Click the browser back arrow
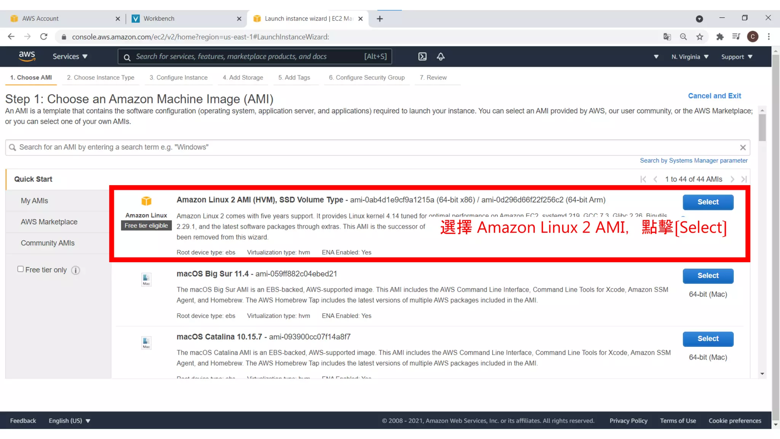This screenshot has width=780, height=439. click(x=11, y=37)
